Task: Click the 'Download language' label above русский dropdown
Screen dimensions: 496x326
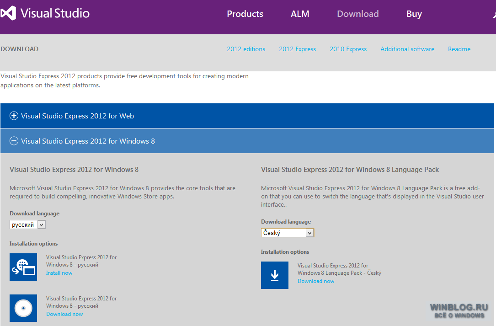Action: 34,214
